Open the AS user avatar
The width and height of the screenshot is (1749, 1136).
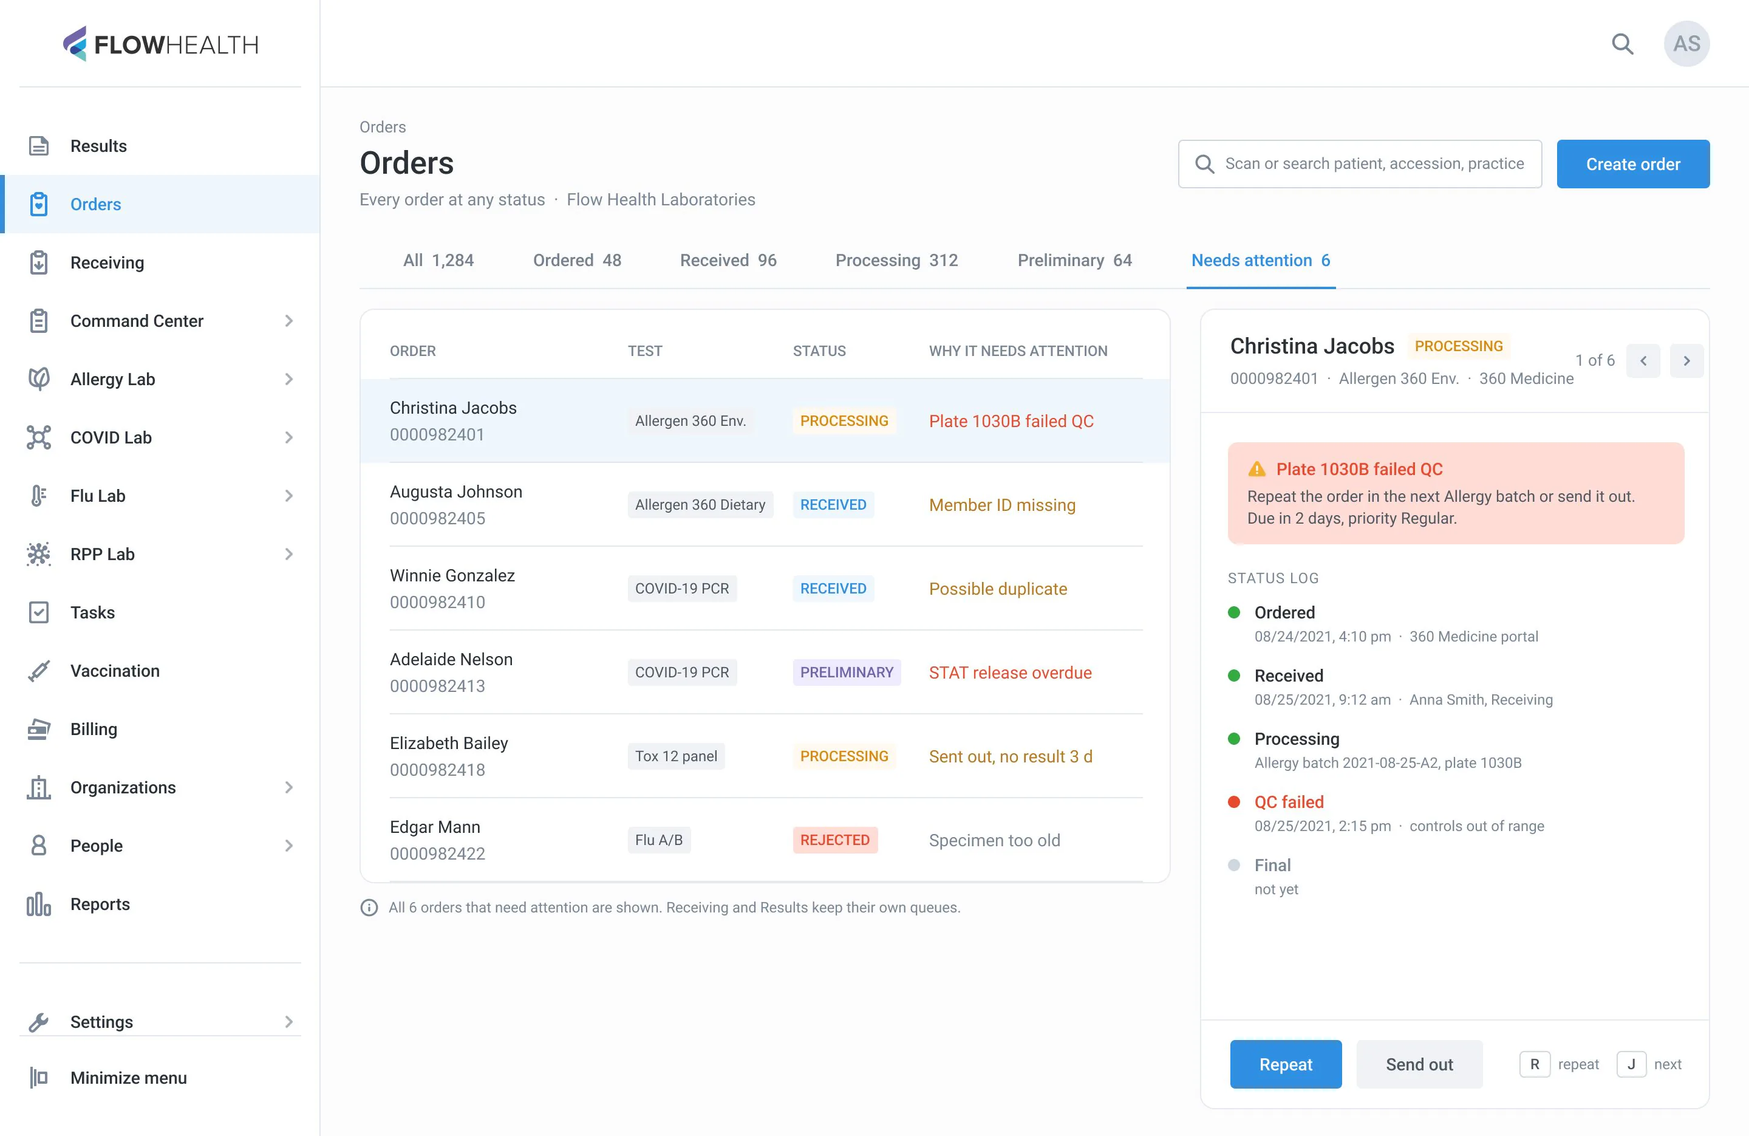(1686, 44)
